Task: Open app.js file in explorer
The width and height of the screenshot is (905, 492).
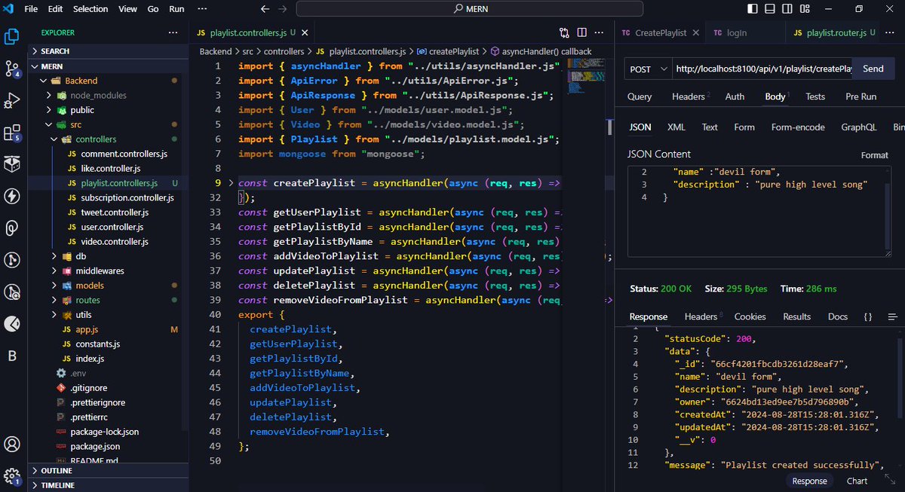Action: pyautogui.click(x=87, y=329)
